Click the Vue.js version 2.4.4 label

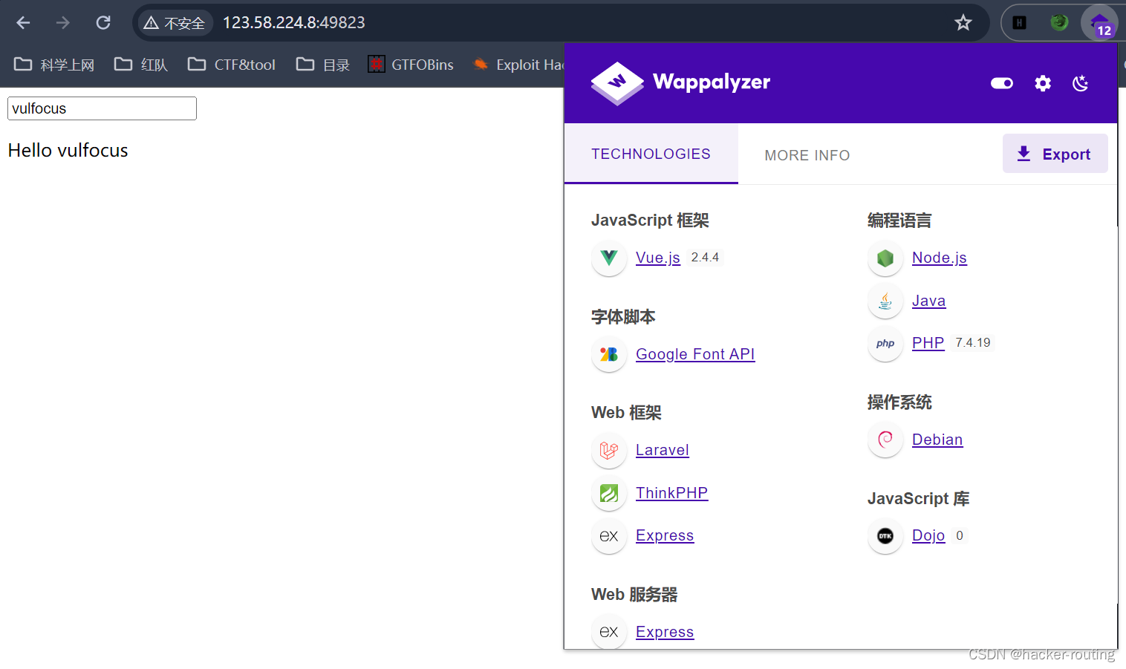[x=705, y=257]
